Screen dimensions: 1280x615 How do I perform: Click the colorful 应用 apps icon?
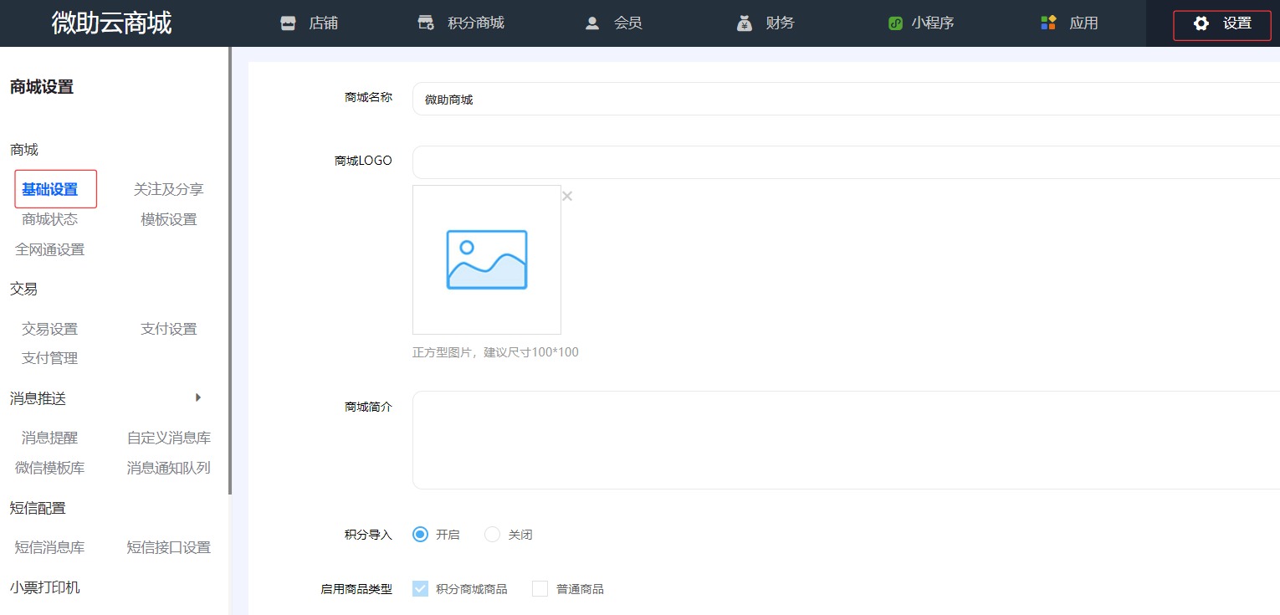pyautogui.click(x=1048, y=23)
